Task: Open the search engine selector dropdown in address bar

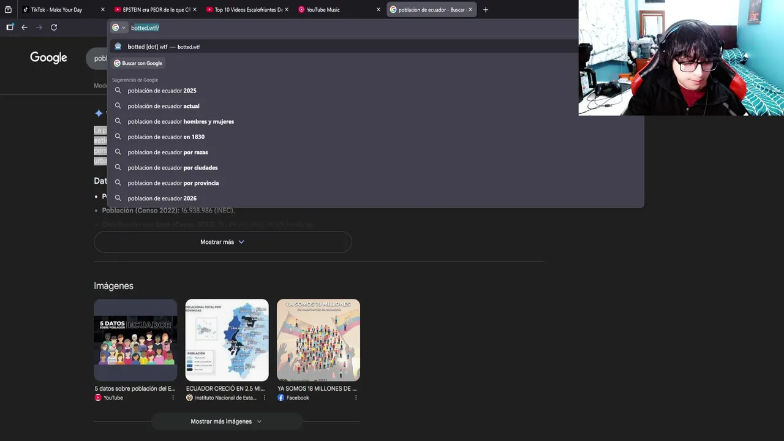Action: [119, 28]
